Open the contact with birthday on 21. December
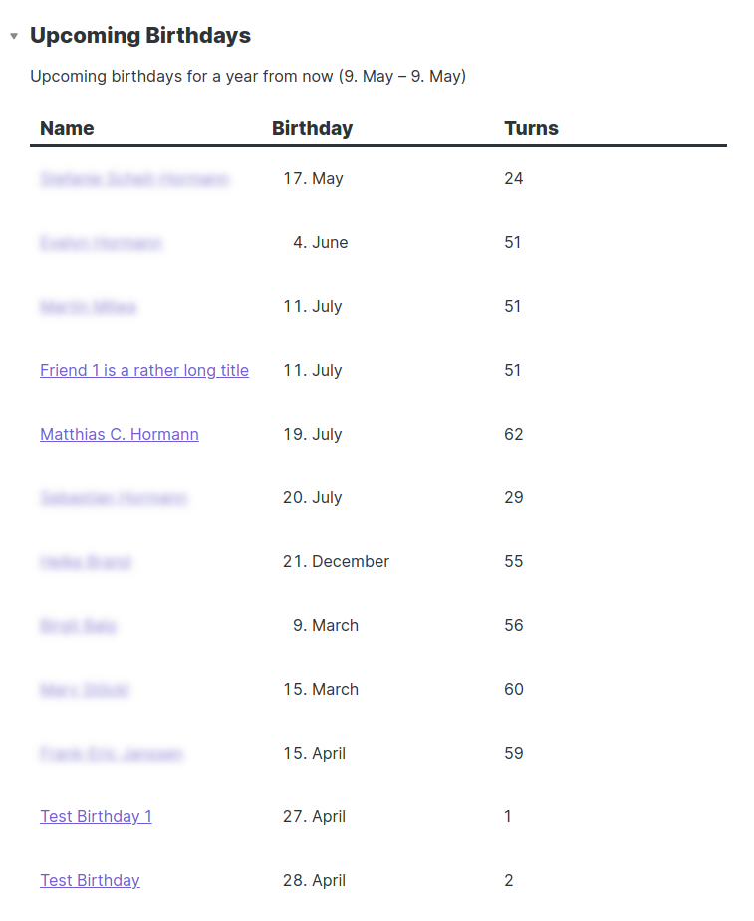The width and height of the screenshot is (754, 921). point(86,561)
